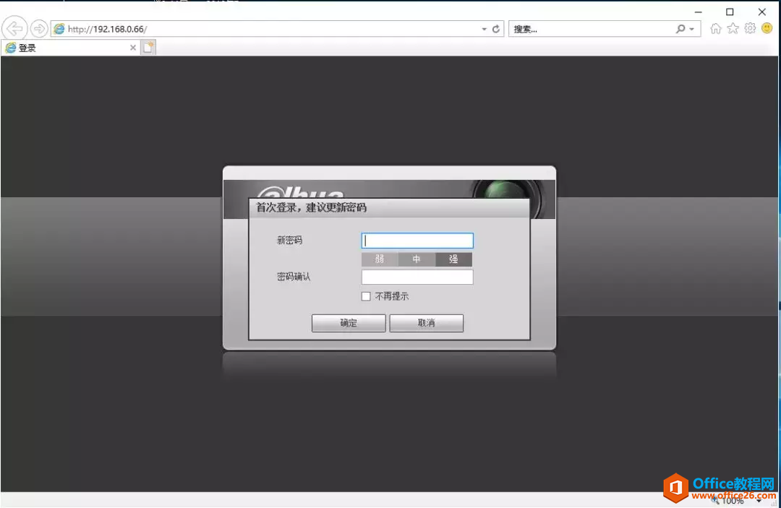Click the 弱 password strength indicator
The height and width of the screenshot is (508, 781).
[380, 259]
